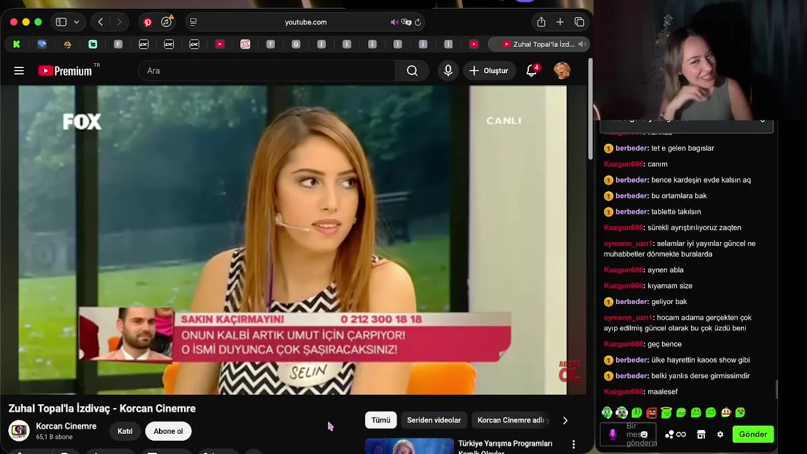Switch to the F favicon tab

pos(118,44)
